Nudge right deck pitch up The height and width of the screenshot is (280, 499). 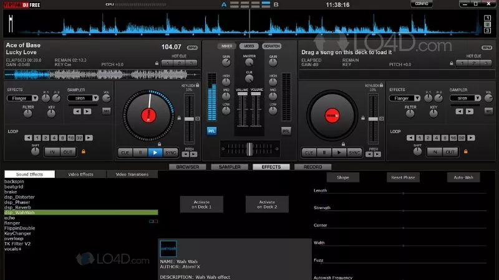pyautogui.click(x=377, y=154)
